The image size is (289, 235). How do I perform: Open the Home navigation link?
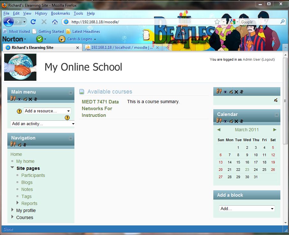coord(16,154)
